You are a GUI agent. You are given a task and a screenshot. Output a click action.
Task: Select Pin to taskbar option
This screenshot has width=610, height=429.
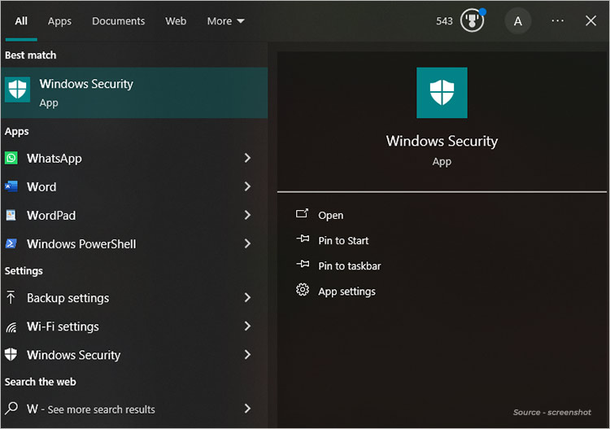click(x=350, y=266)
